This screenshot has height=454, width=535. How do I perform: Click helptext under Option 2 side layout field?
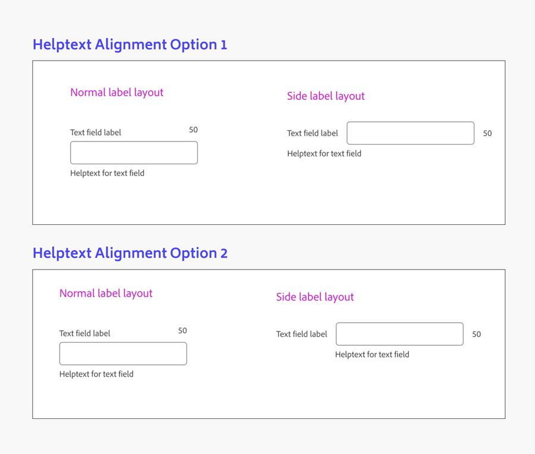click(x=372, y=355)
